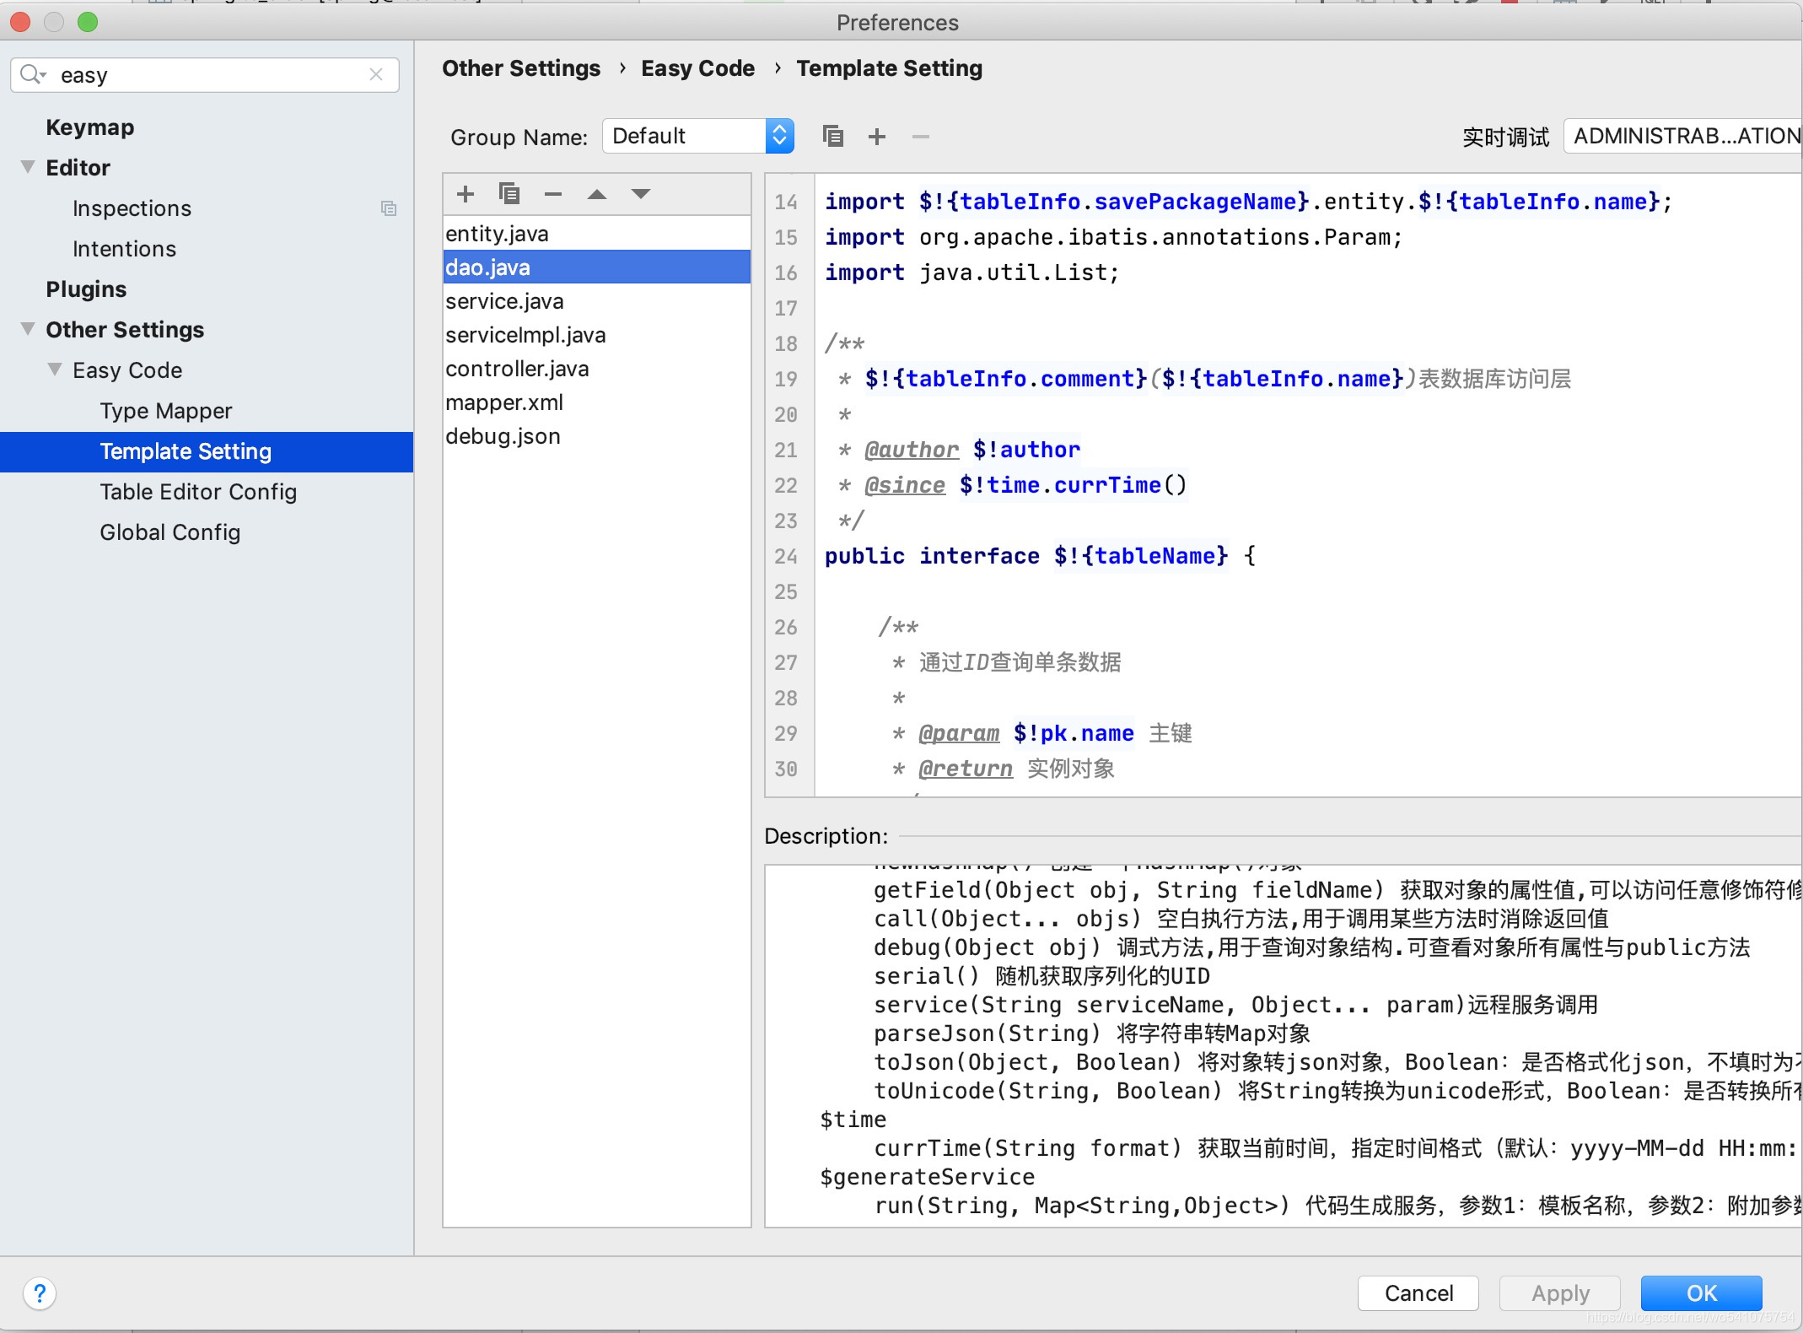Remove the current template group
The height and width of the screenshot is (1333, 1803).
(x=921, y=136)
